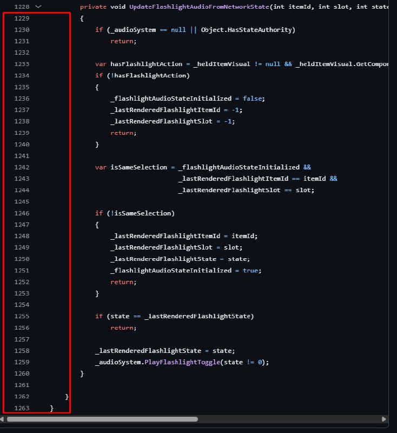
Task: Click the UpdateFlashlightAudioFromNetworkState method name
Action: click(x=199, y=6)
